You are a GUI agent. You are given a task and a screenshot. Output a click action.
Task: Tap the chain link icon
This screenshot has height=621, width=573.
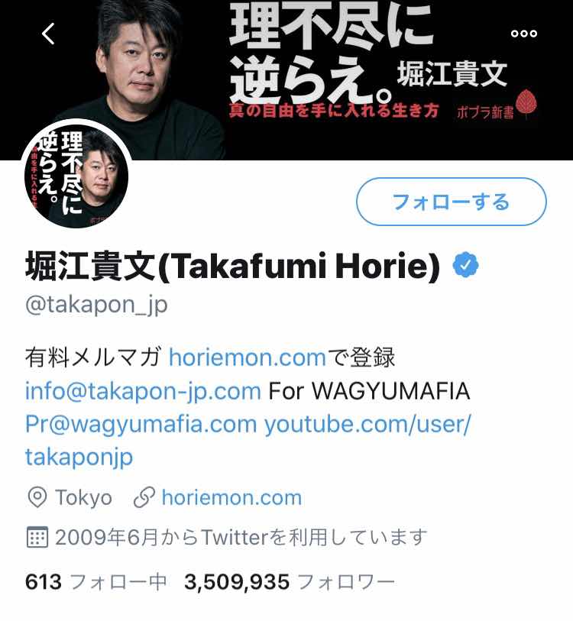[x=144, y=498]
